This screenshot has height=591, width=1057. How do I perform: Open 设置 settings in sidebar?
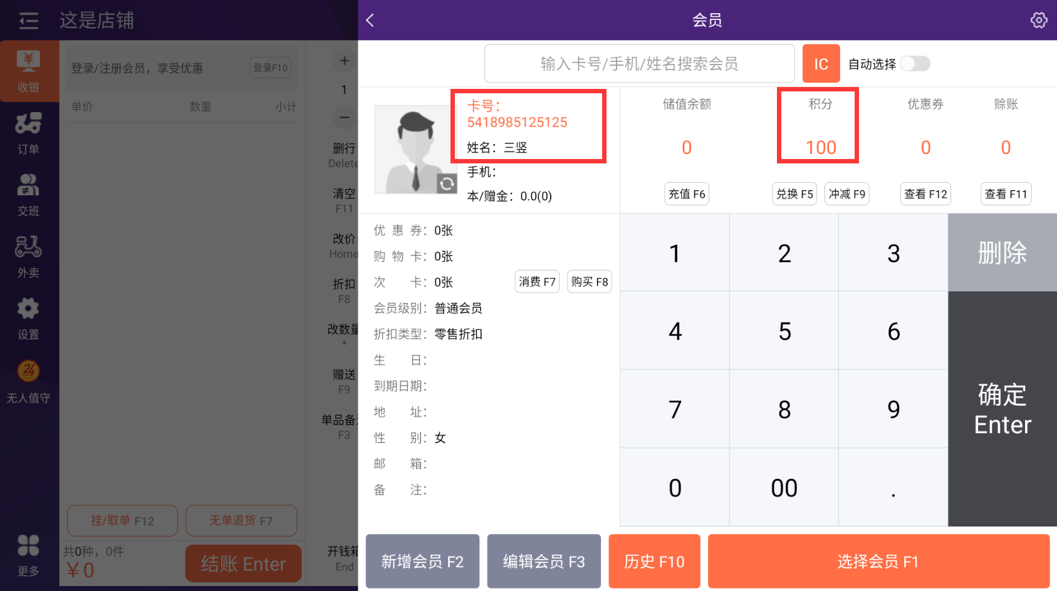pyautogui.click(x=29, y=318)
